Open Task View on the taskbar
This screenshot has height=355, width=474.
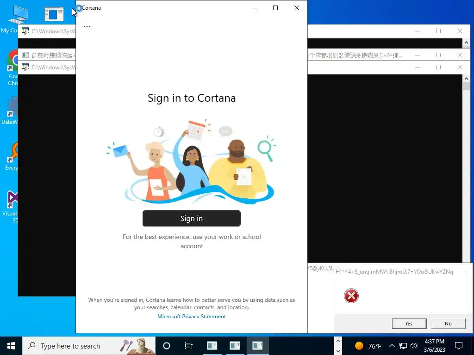click(x=189, y=346)
